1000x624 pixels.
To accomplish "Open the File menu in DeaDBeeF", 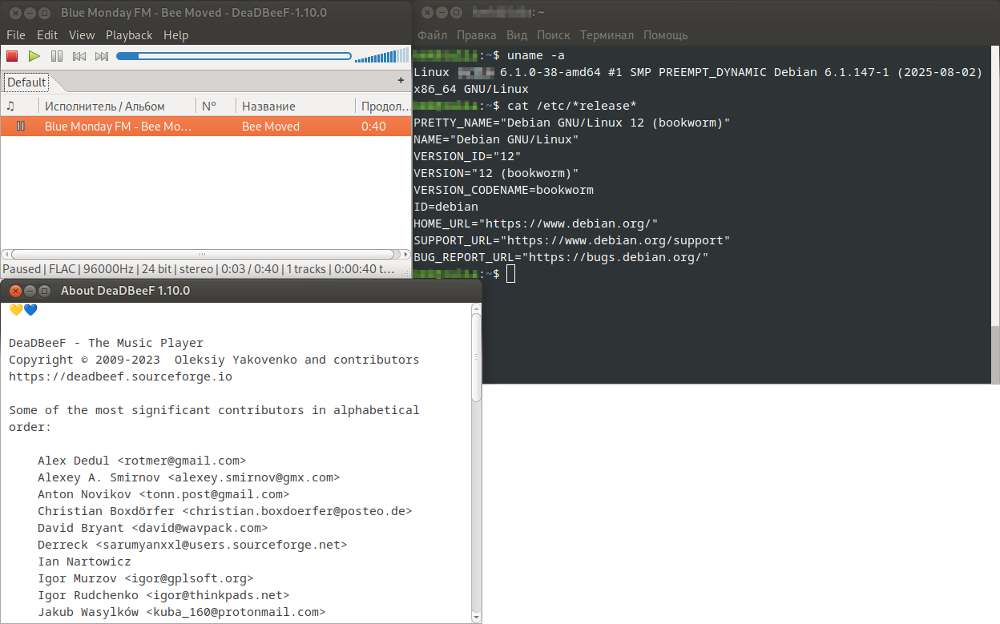I will 16,35.
